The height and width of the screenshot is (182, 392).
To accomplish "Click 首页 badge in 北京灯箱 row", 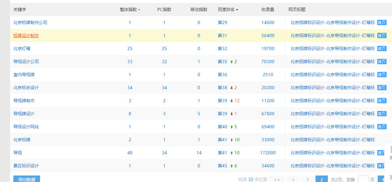I will coord(382,49).
